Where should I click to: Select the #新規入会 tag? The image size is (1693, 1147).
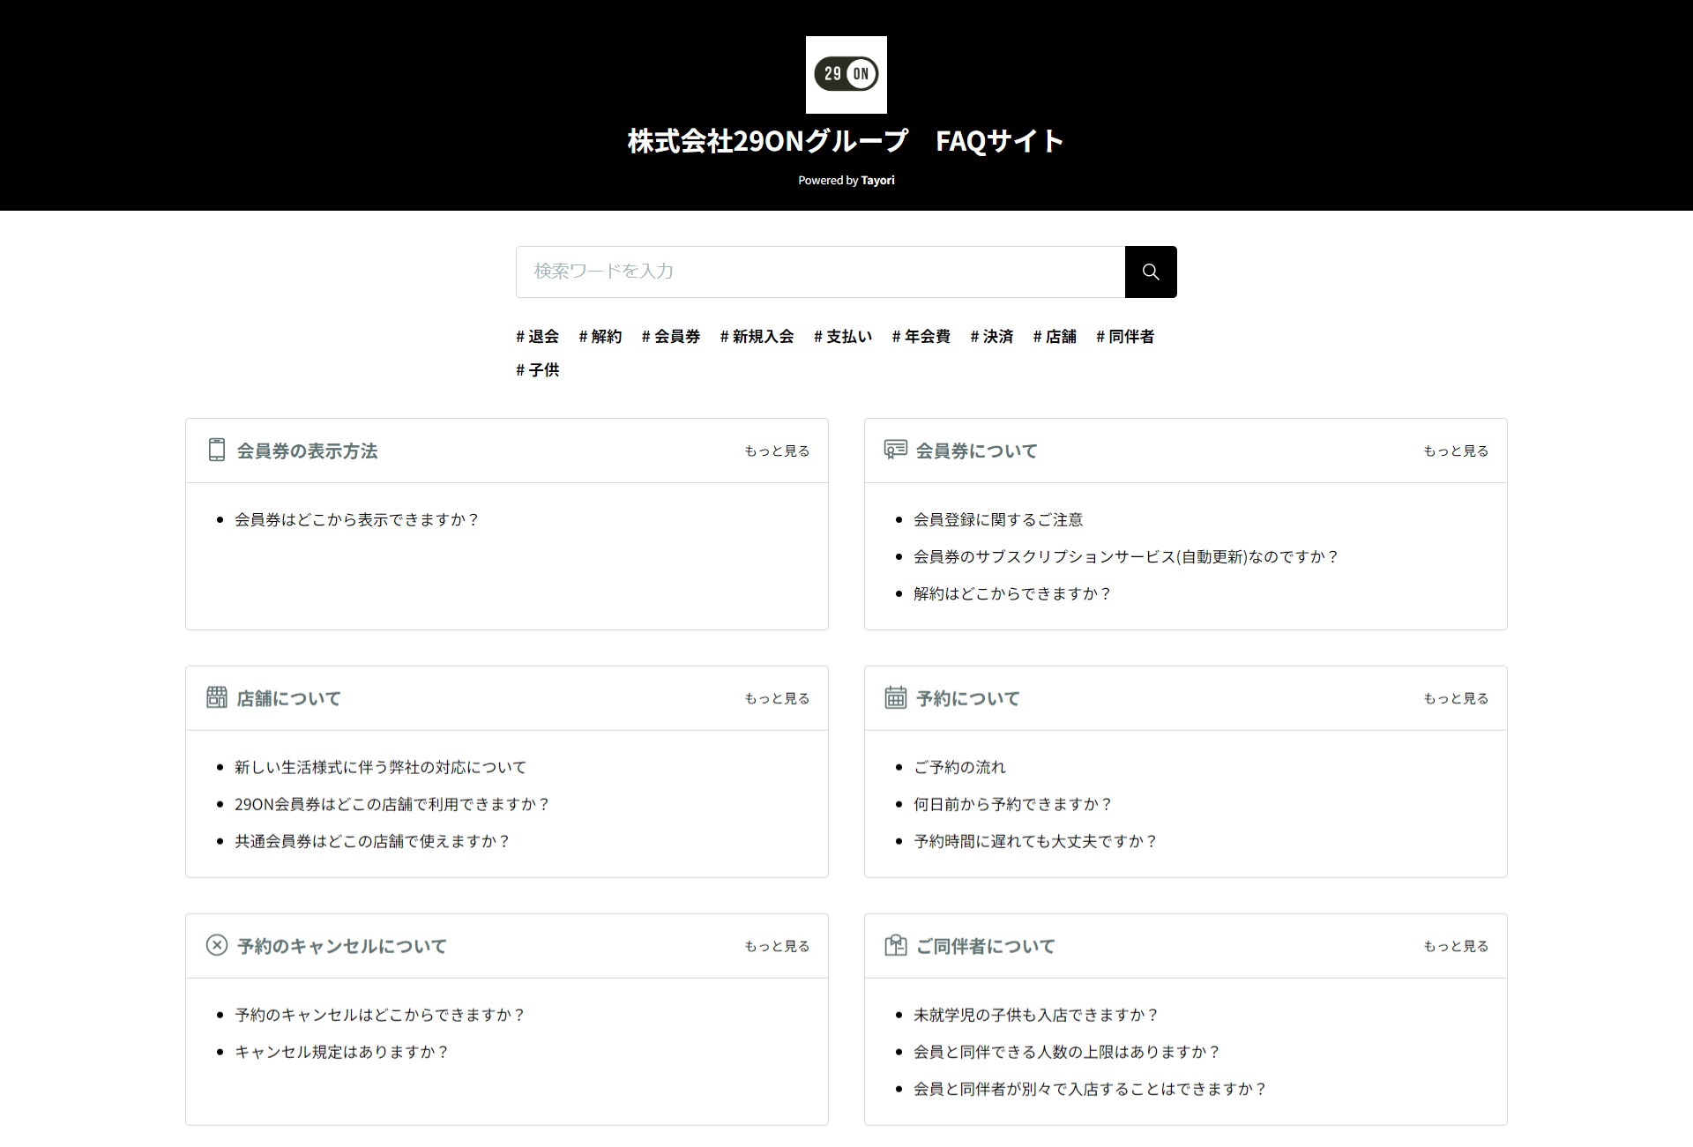757,337
